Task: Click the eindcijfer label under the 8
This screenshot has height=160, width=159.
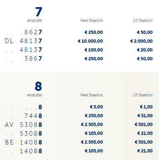Action: pyautogui.click(x=34, y=95)
